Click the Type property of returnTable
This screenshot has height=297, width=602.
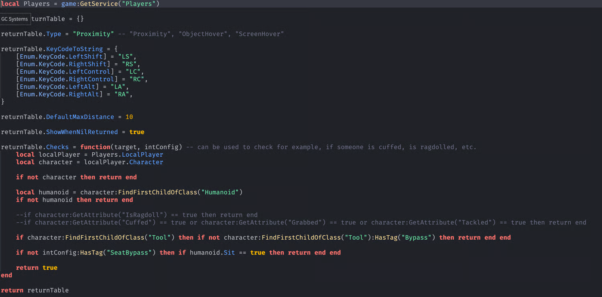coord(54,34)
